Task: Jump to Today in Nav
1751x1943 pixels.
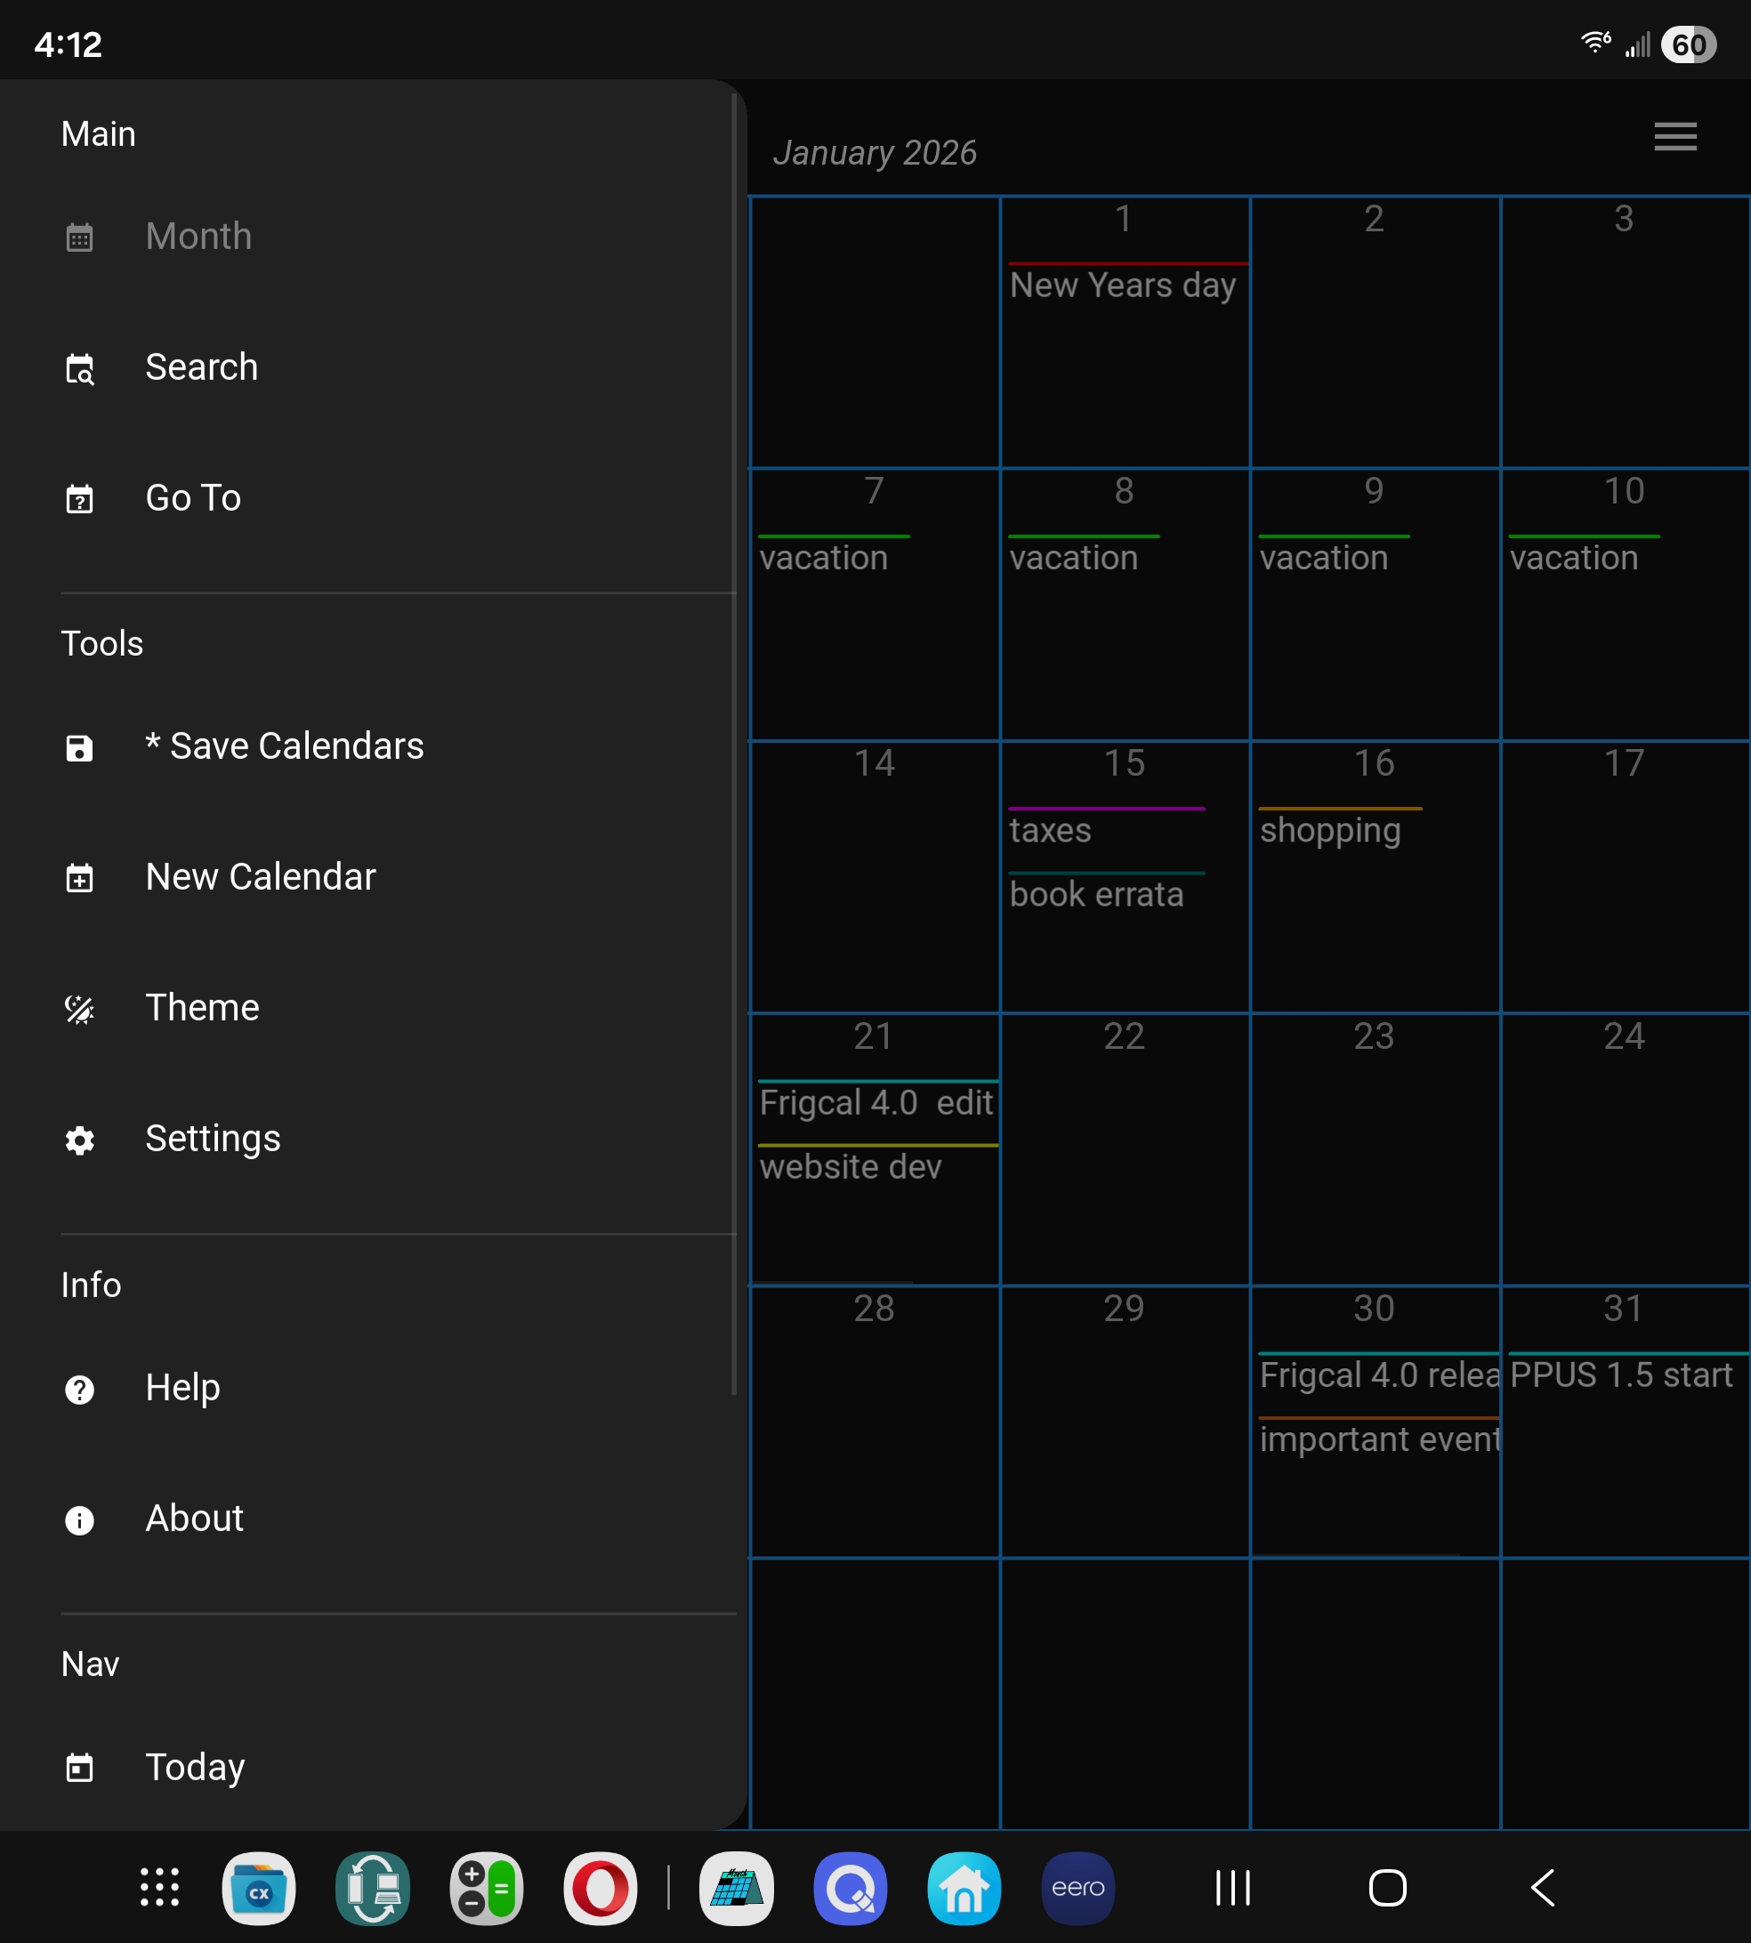Action: [196, 1767]
